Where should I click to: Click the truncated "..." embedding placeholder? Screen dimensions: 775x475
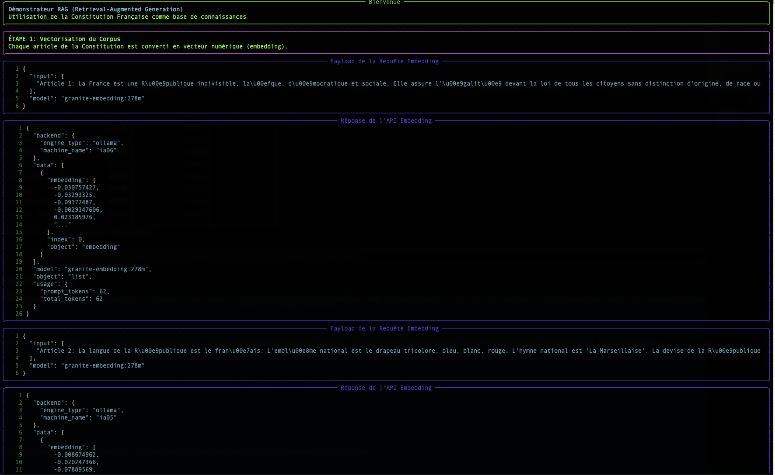(63, 225)
